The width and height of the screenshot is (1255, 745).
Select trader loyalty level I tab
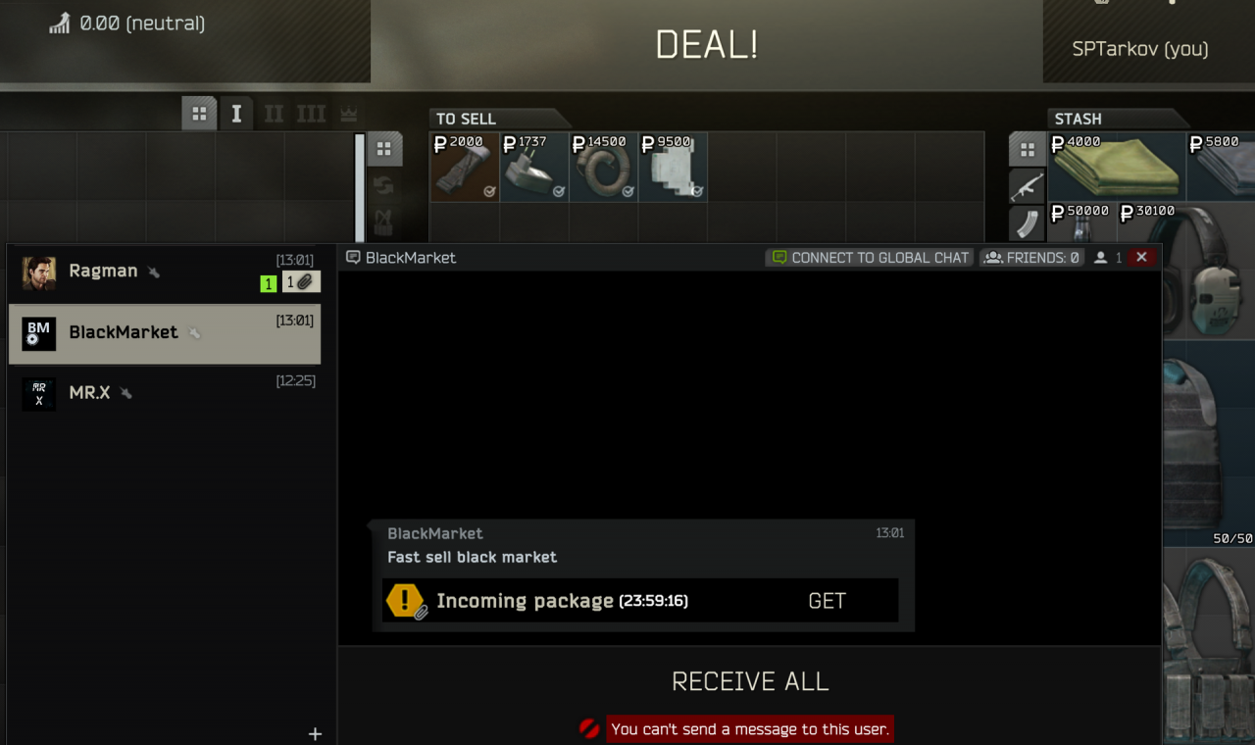(236, 113)
